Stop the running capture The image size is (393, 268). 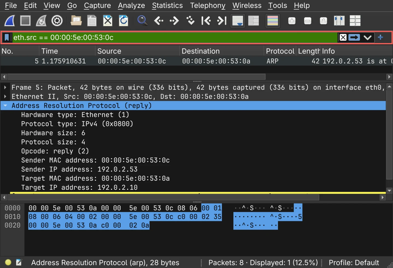coord(25,21)
